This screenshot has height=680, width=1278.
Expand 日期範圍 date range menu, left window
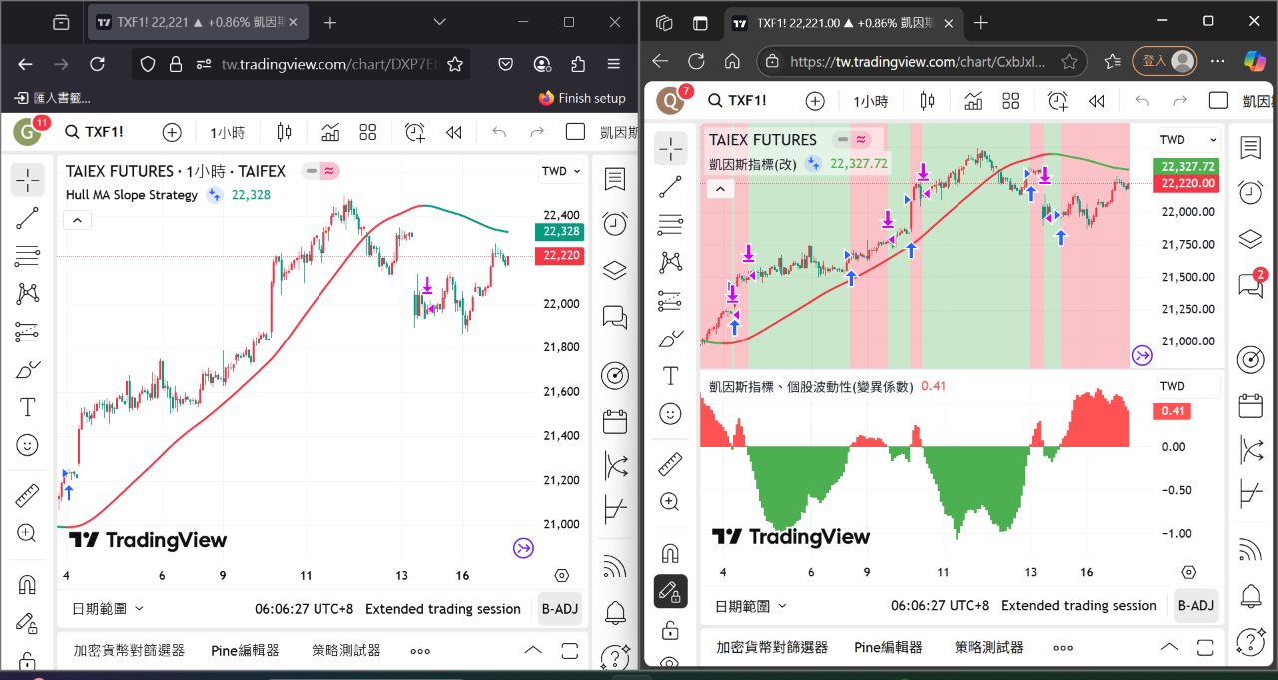point(107,608)
